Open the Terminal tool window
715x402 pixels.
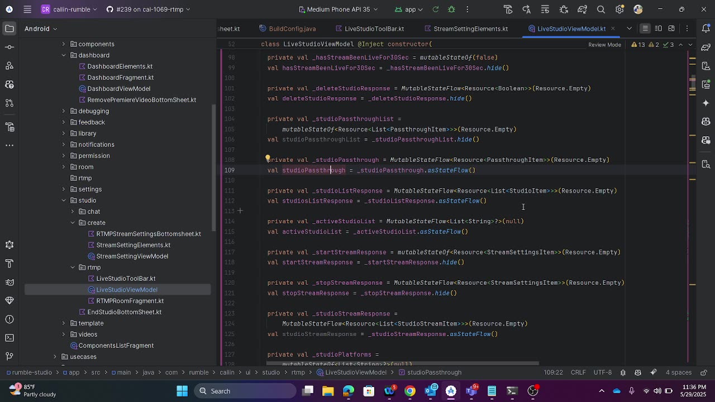click(x=9, y=338)
